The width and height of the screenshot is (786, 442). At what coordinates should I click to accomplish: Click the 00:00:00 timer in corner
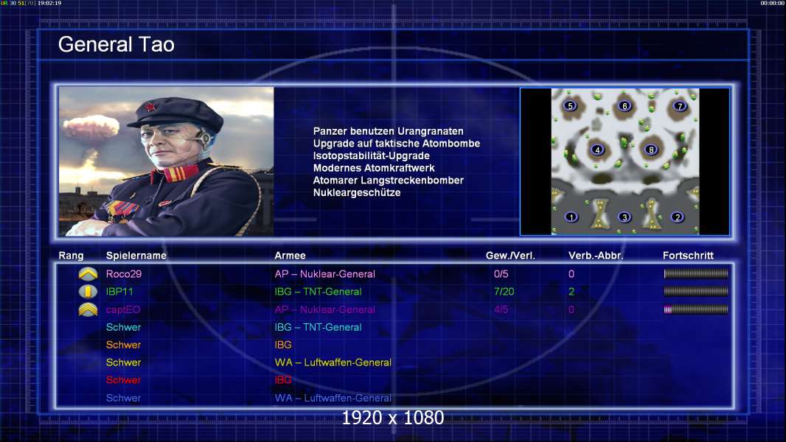(772, 3)
